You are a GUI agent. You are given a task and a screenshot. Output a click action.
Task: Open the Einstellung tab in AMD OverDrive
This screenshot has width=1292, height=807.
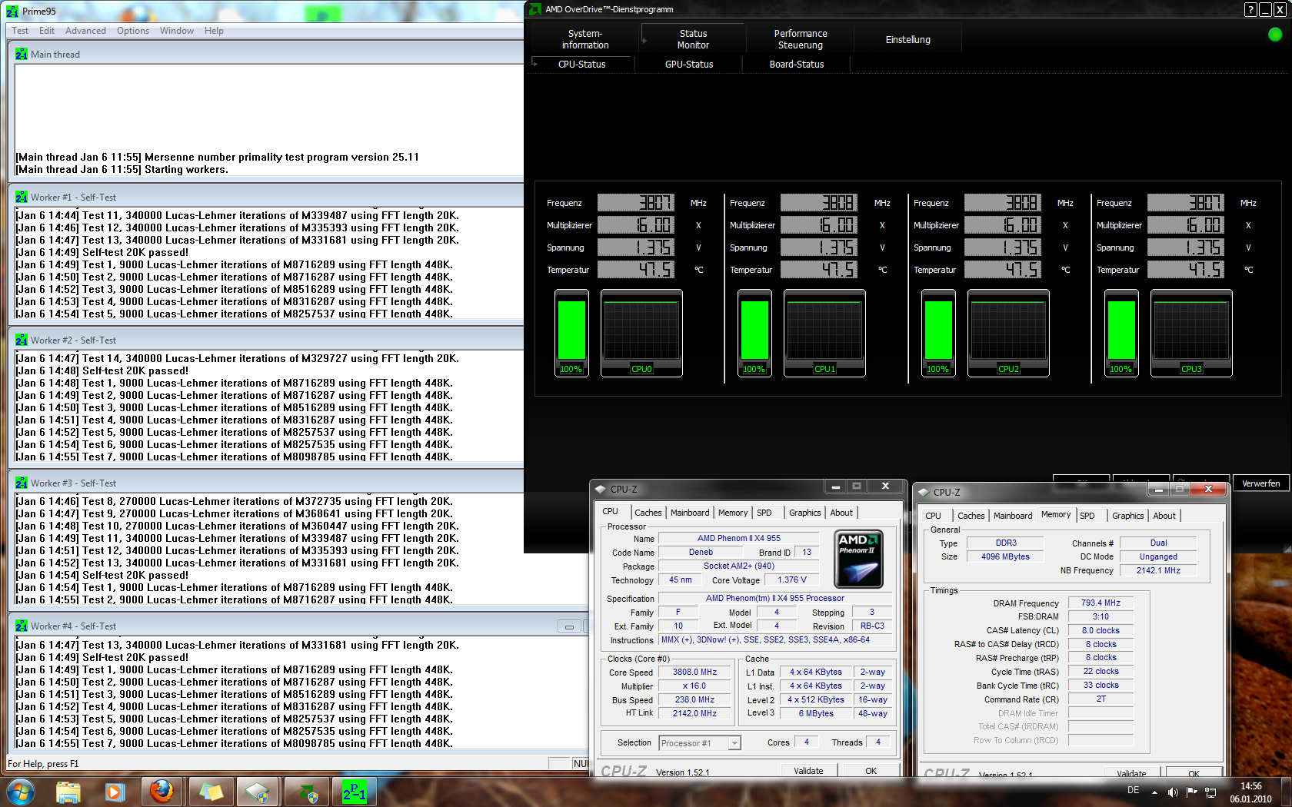click(x=908, y=39)
